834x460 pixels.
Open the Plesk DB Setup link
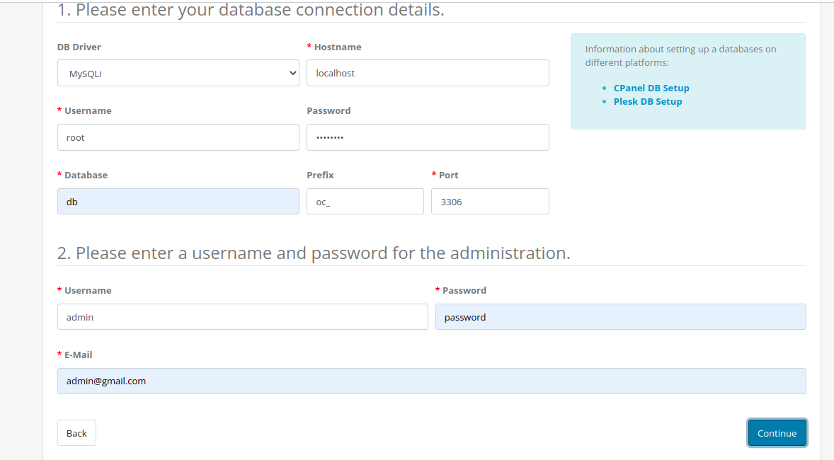click(x=647, y=101)
